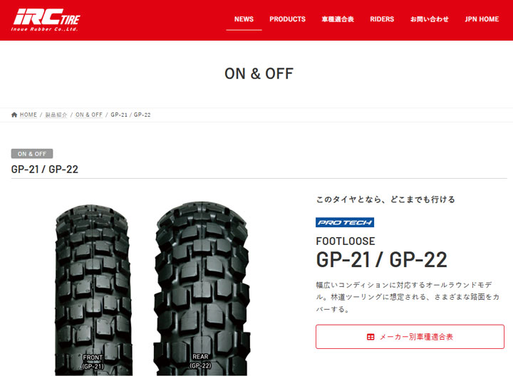Image resolution: width=513 pixels, height=376 pixels.
Task: Follow the ON & OFF breadcrumb link
Action: click(88, 115)
